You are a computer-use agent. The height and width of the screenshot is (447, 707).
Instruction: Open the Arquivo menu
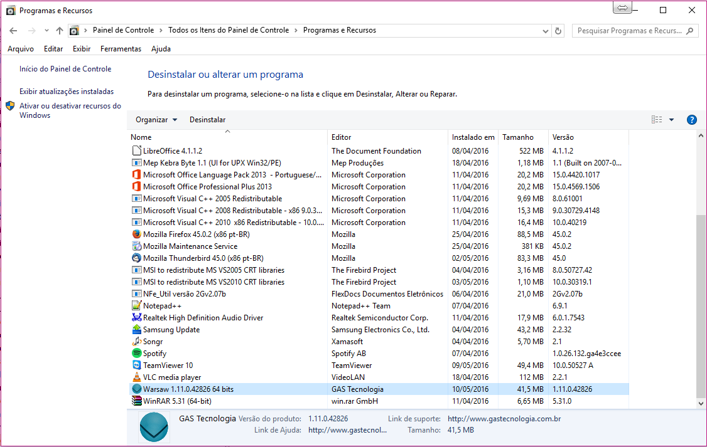click(x=21, y=49)
